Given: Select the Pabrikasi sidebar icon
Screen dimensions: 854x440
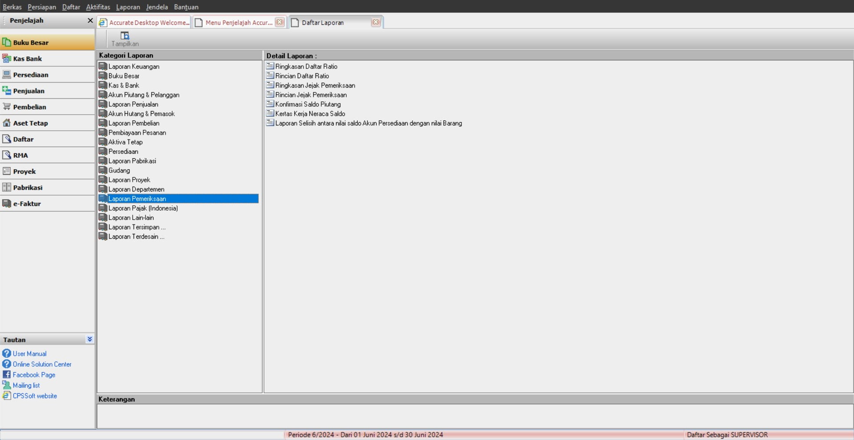Looking at the screenshot, I should (7, 188).
